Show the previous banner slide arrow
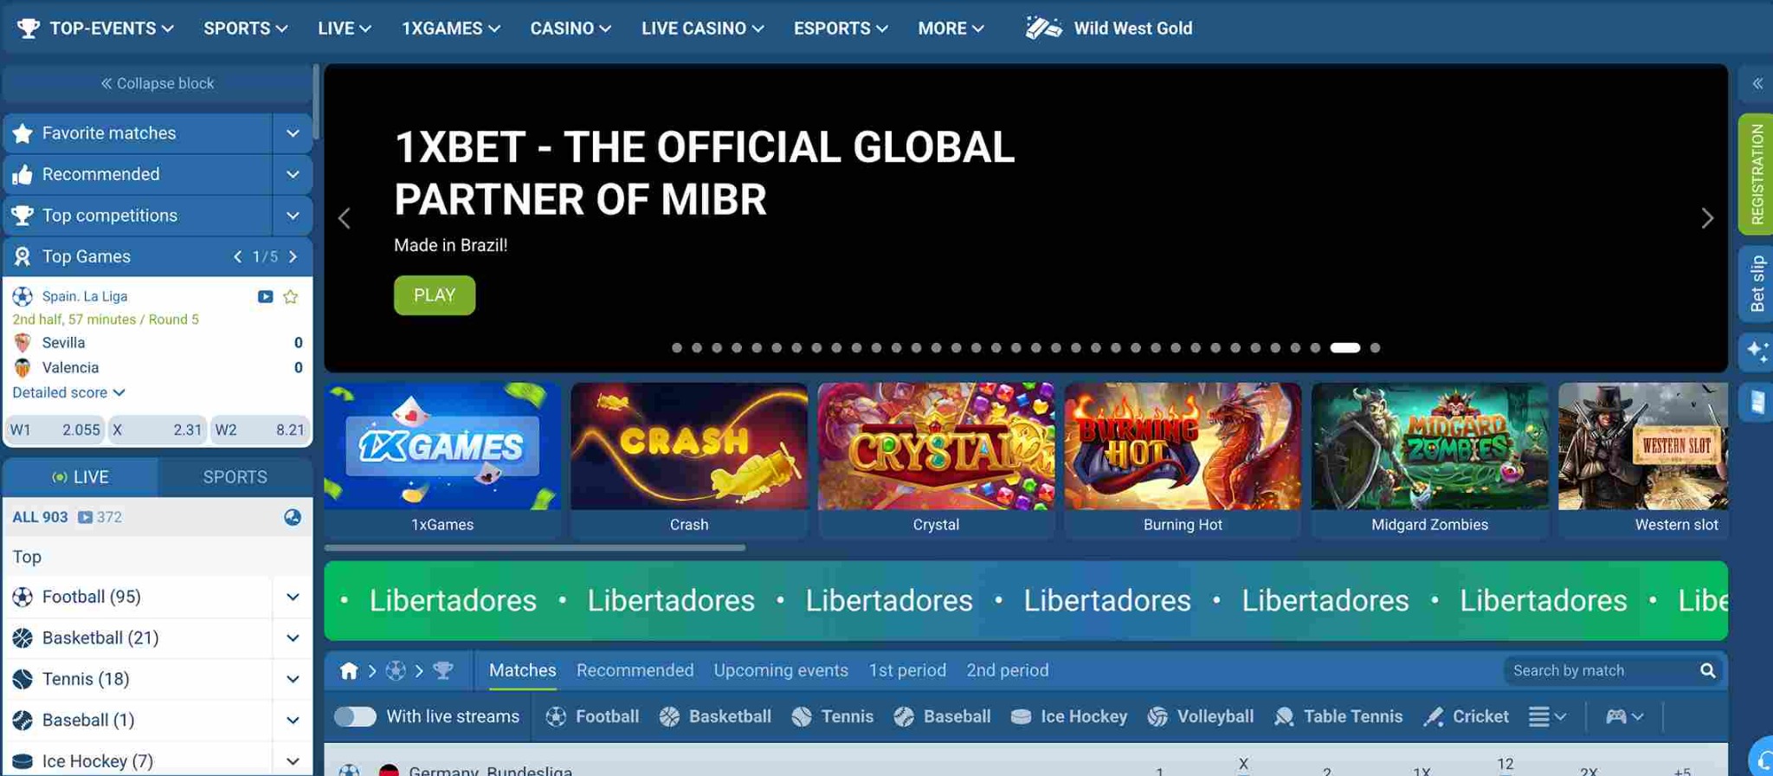The image size is (1773, 776). click(345, 218)
